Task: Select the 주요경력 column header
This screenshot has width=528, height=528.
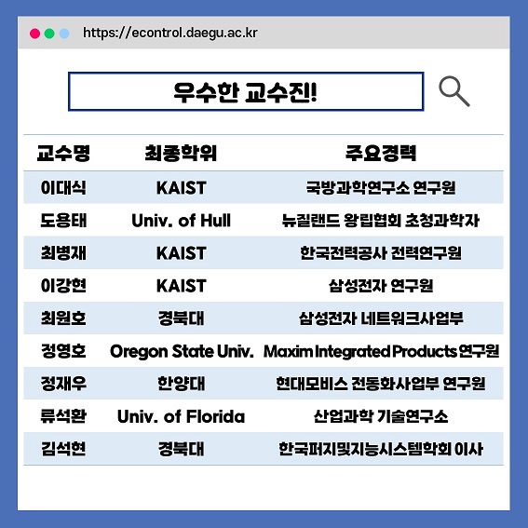Action: point(381,154)
